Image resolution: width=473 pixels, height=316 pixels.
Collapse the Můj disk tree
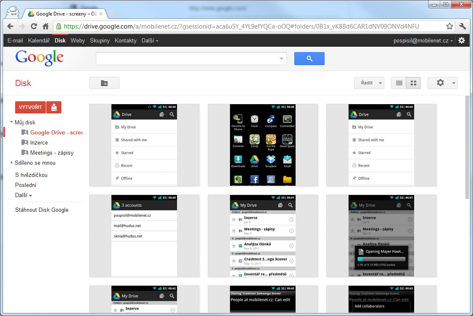[12, 122]
